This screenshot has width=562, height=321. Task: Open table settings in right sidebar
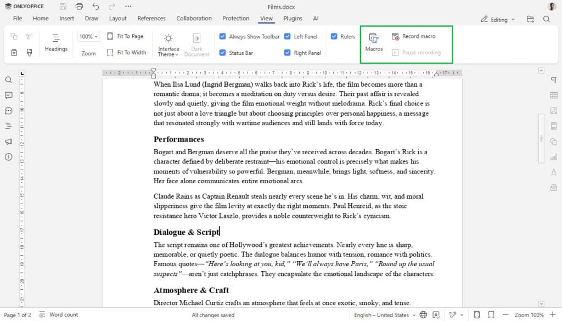(x=555, y=96)
